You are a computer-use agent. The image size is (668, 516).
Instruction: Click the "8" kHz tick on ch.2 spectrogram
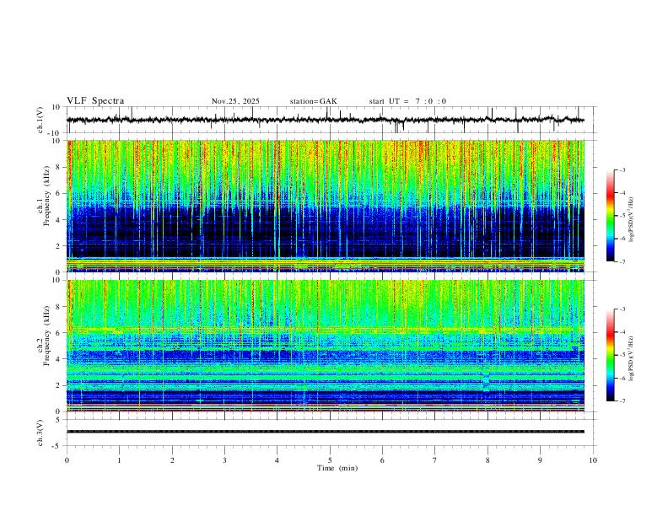click(x=58, y=307)
